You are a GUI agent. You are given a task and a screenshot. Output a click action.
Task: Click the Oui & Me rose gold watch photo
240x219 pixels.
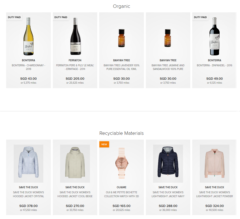click(121, 164)
